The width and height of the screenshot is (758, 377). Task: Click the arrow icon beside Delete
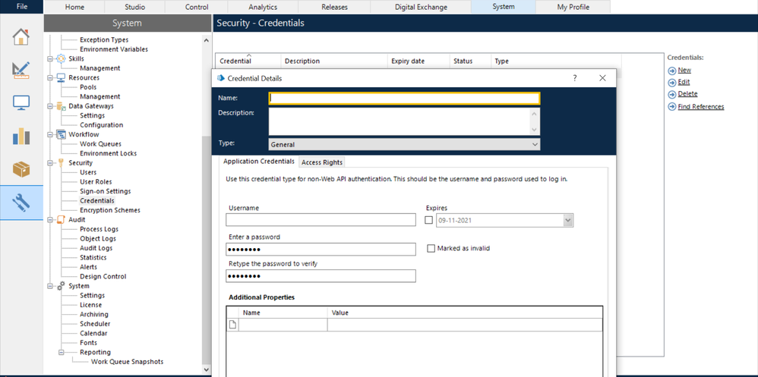click(672, 94)
